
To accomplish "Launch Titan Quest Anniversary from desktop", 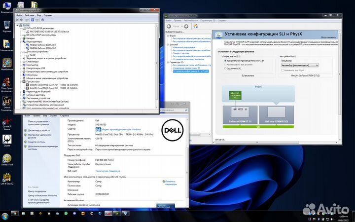I will click(x=7, y=85).
